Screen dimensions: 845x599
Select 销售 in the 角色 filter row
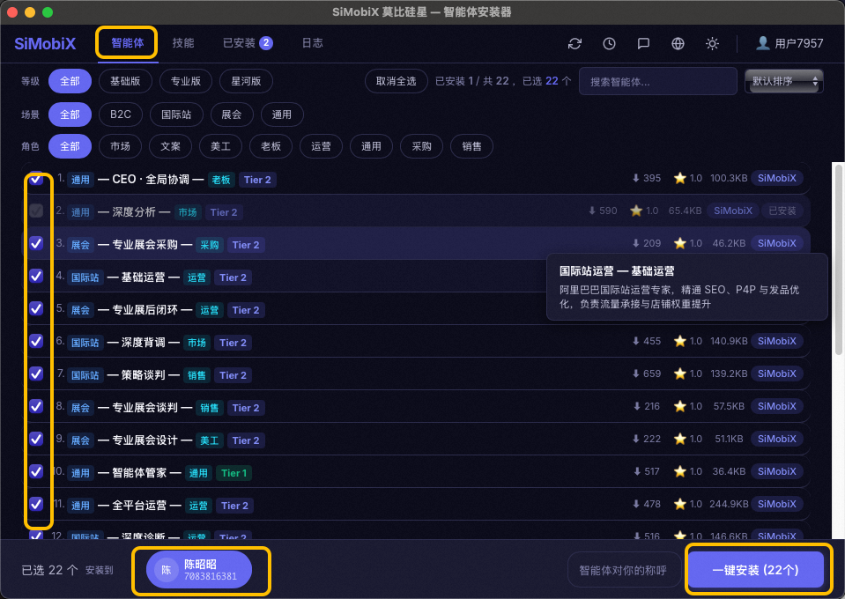coord(471,146)
